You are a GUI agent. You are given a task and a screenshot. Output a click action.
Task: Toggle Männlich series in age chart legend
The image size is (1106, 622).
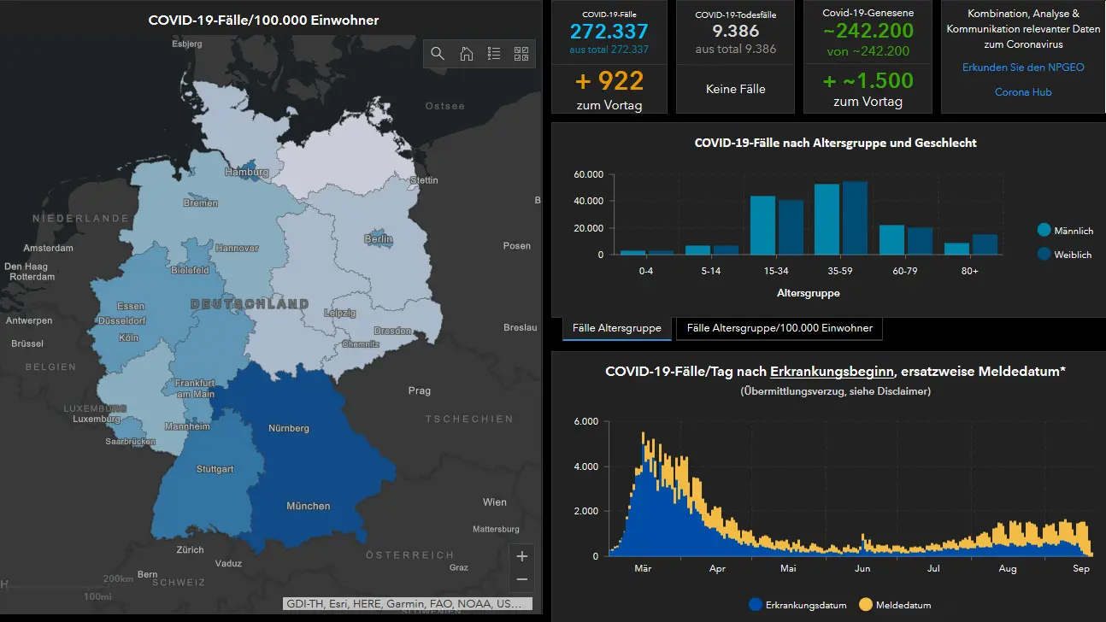pyautogui.click(x=1044, y=231)
